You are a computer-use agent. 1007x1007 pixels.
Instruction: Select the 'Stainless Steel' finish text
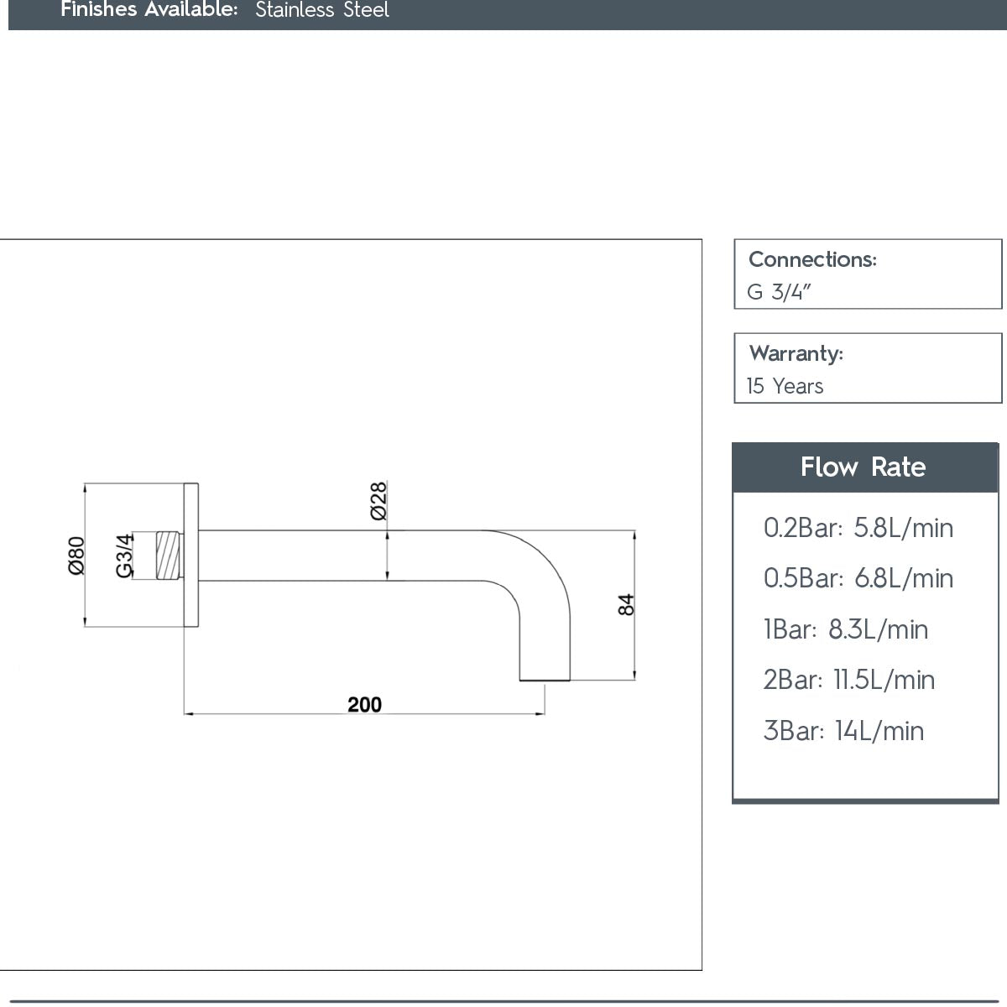322,10
